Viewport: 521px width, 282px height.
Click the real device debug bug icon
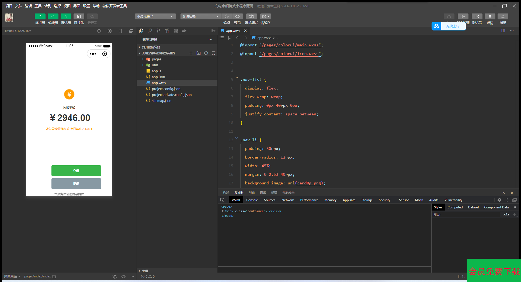251,16
